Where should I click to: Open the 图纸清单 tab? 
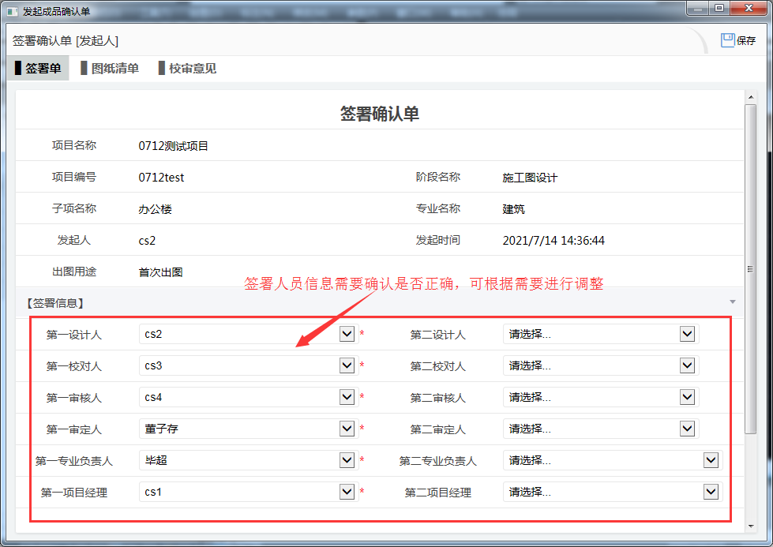click(110, 69)
